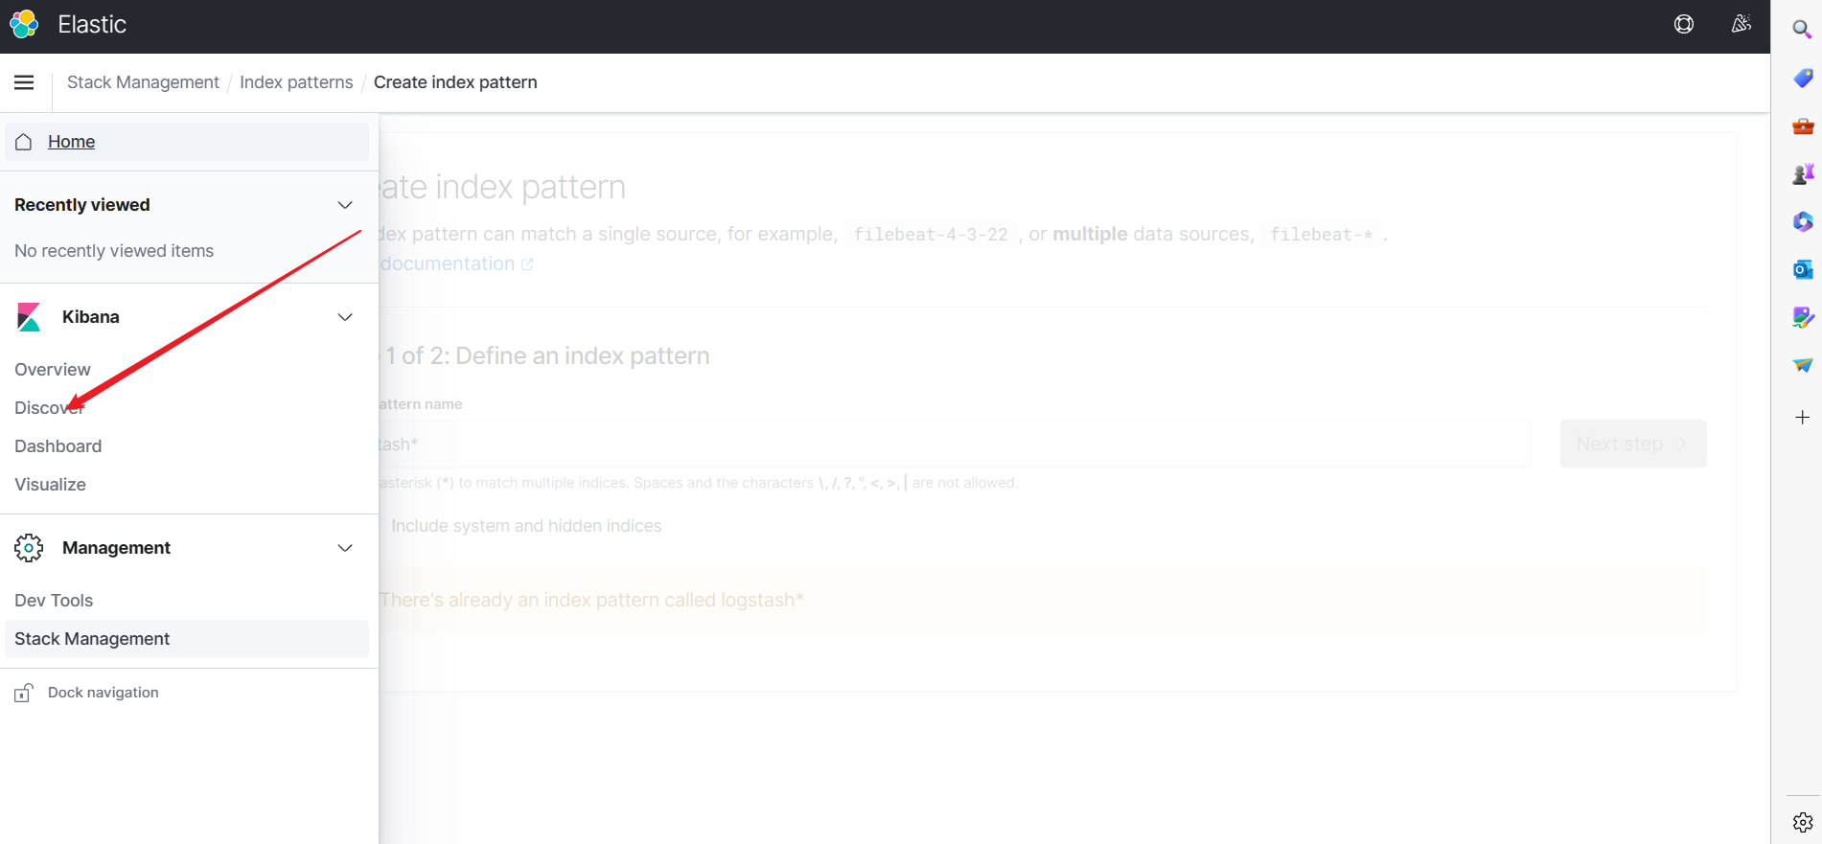
Task: Click the Kibana section heading
Action: (x=91, y=317)
